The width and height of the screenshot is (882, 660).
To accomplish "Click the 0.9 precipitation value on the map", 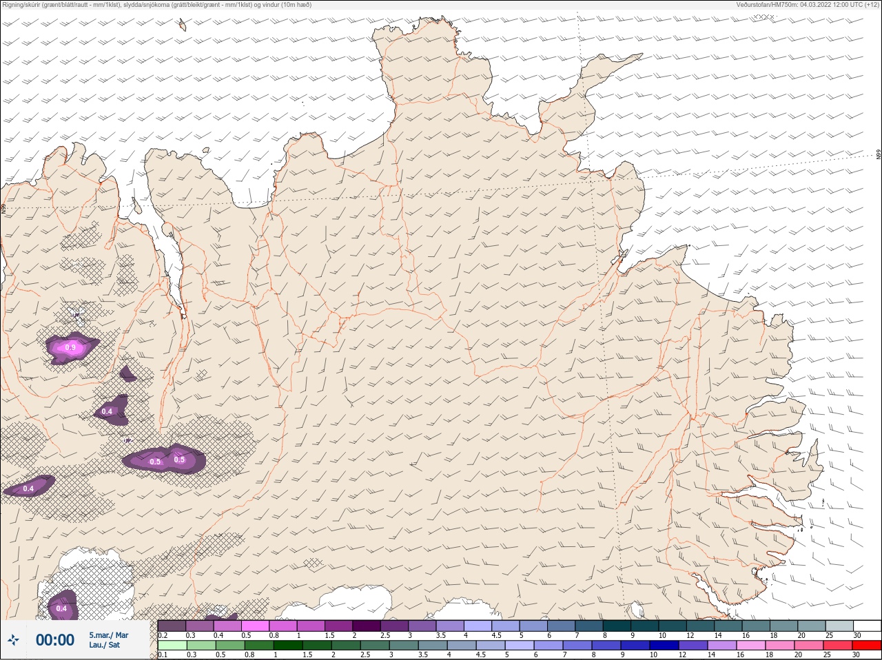I will (x=70, y=348).
